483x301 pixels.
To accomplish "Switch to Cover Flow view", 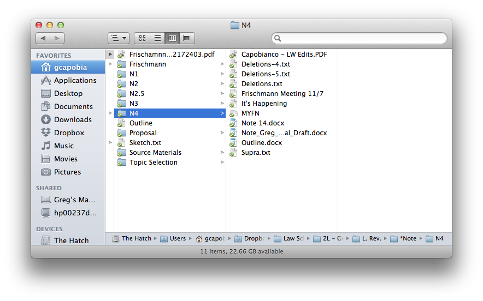I will click(187, 38).
